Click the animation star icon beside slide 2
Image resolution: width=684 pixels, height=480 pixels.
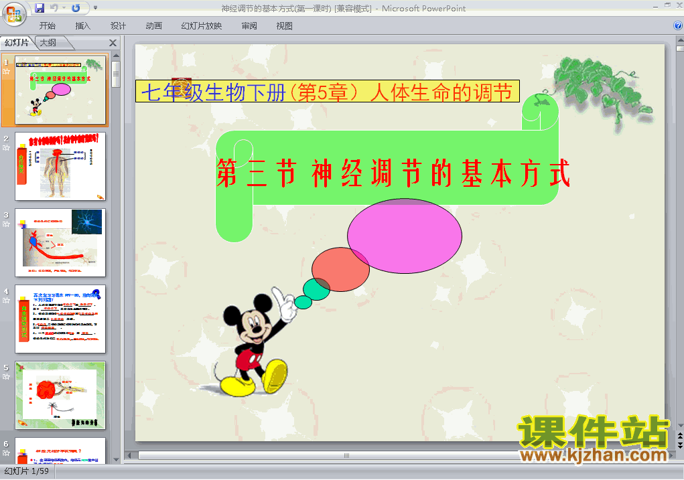coord(6,148)
